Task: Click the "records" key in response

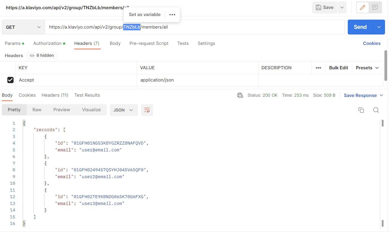Action: pyautogui.click(x=45, y=130)
